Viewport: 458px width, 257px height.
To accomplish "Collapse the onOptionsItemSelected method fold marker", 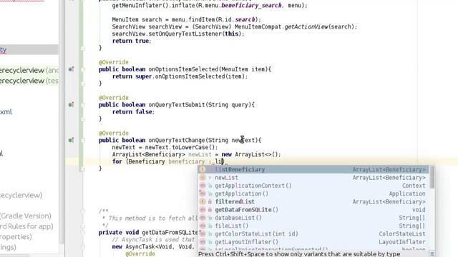I will tap(83, 69).
